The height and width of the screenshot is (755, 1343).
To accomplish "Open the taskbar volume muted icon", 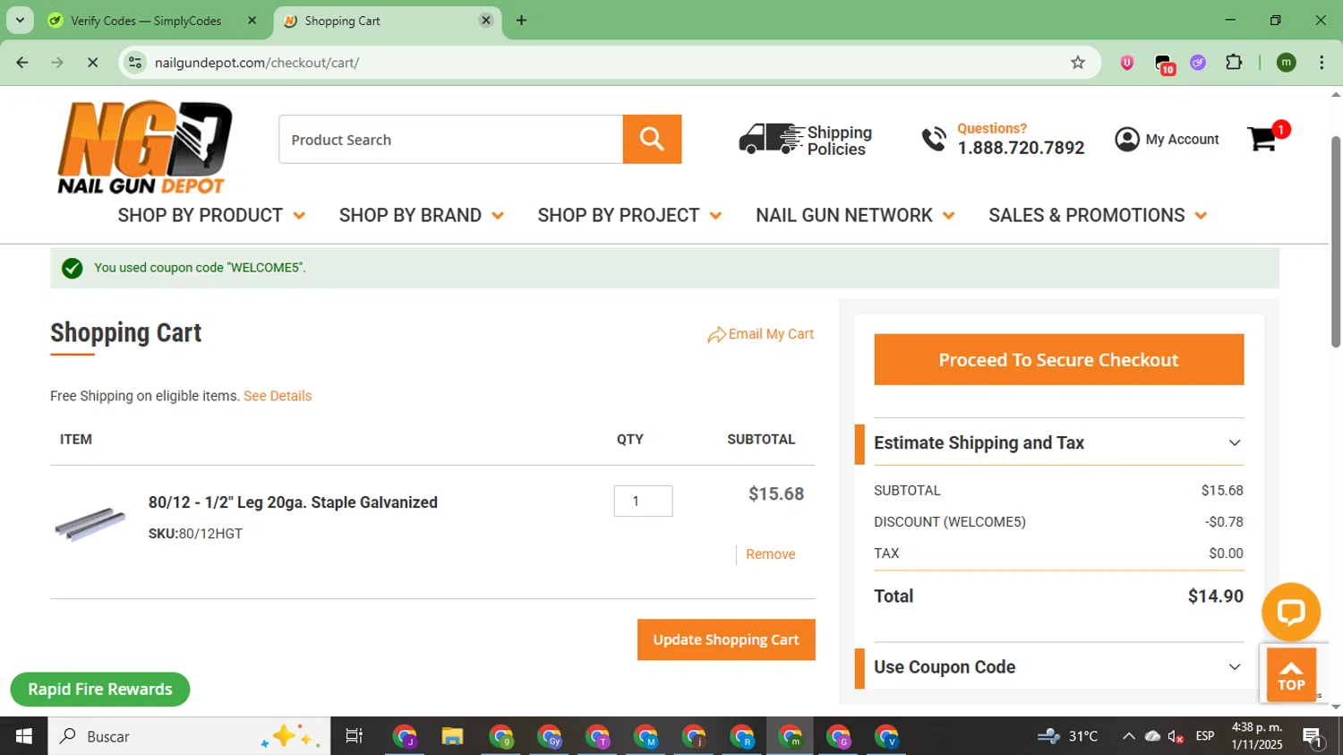I will pos(1176,736).
